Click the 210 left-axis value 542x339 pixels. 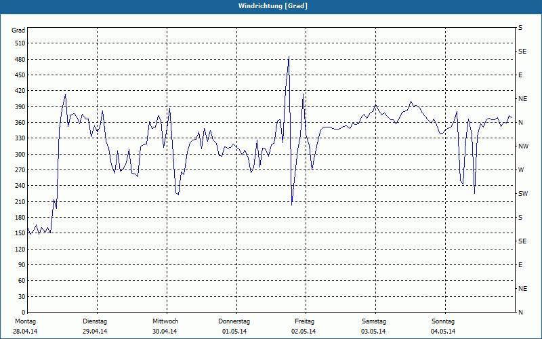(20, 201)
